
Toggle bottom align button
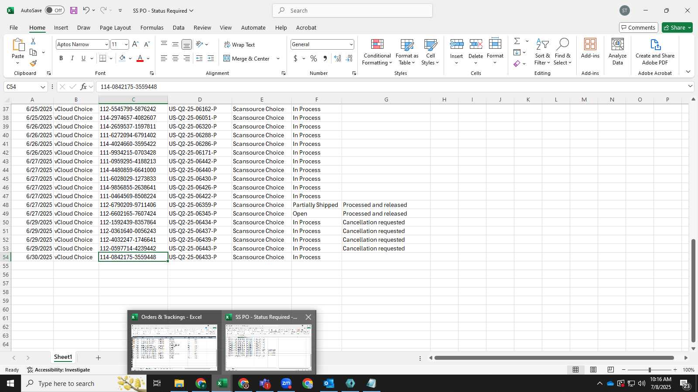tap(187, 44)
